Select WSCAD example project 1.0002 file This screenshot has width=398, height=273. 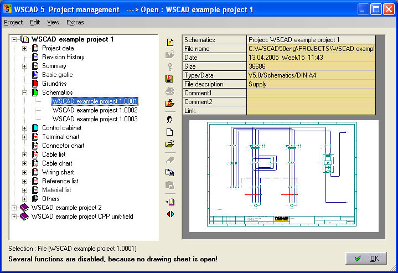[x=95, y=110]
